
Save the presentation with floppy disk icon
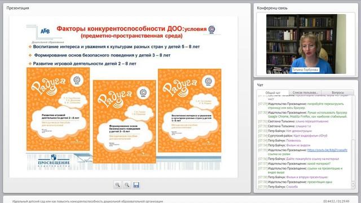(x=137, y=185)
